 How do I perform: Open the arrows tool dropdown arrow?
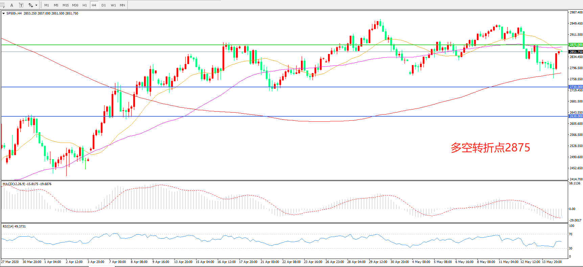click(37, 5)
